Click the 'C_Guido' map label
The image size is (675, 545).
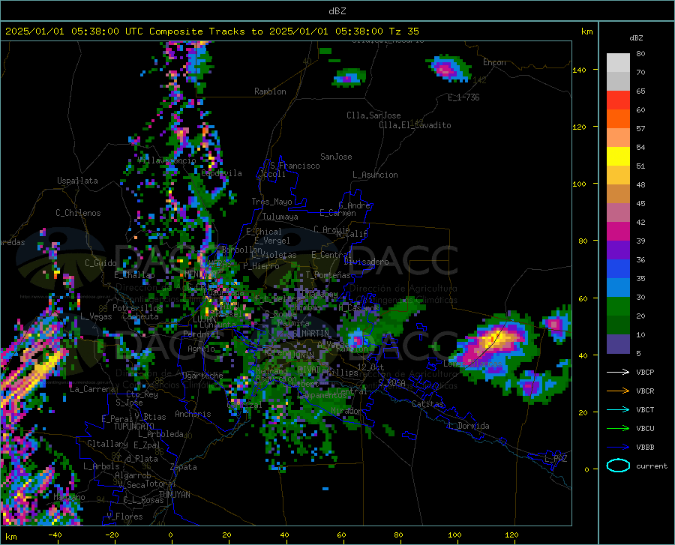coord(100,263)
